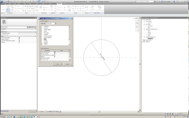Toggle Always vertical checkbox in Properties
Image resolution: width=189 pixels, height=118 pixels.
tap(19, 39)
